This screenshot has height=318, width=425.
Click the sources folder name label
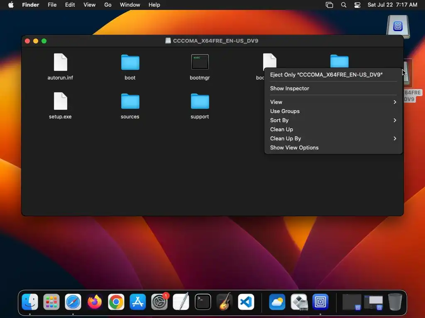click(130, 116)
